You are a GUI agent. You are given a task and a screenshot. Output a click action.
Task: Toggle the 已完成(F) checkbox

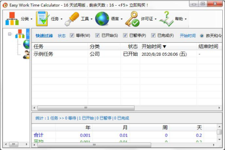153,36
